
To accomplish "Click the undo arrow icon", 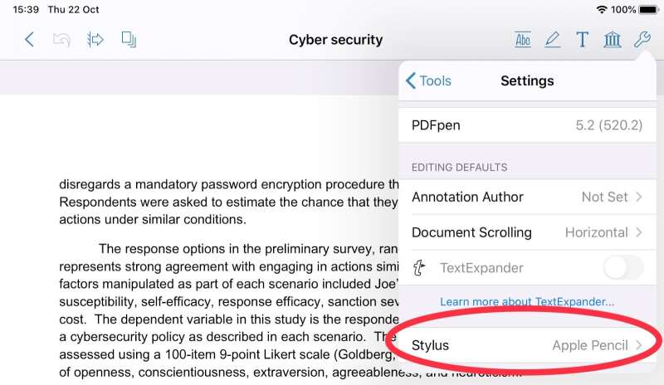I will (x=61, y=39).
